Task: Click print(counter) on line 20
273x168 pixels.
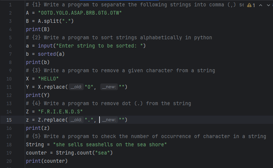Action: click(47, 161)
